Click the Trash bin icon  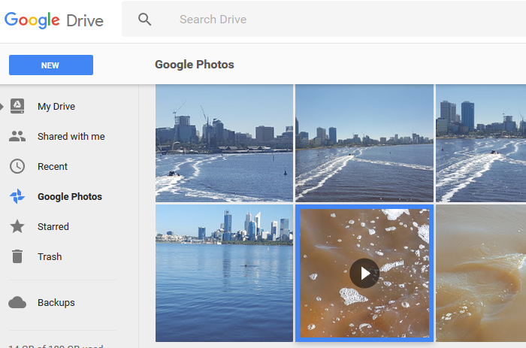coord(17,256)
